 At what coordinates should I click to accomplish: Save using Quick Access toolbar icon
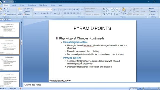coord(4,2)
